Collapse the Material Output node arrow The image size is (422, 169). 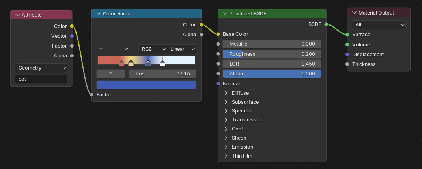tap(354, 13)
